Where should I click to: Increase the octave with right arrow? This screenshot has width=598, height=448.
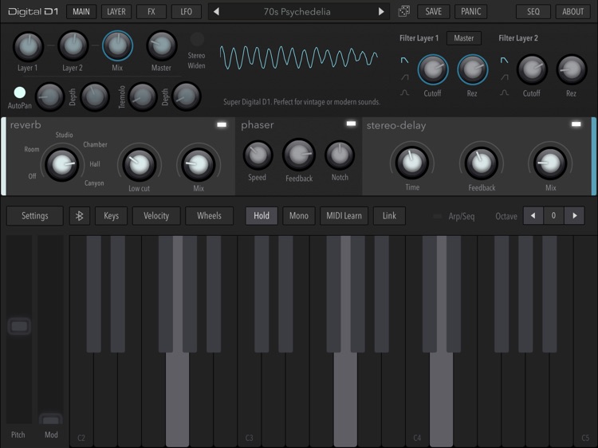[x=574, y=216]
